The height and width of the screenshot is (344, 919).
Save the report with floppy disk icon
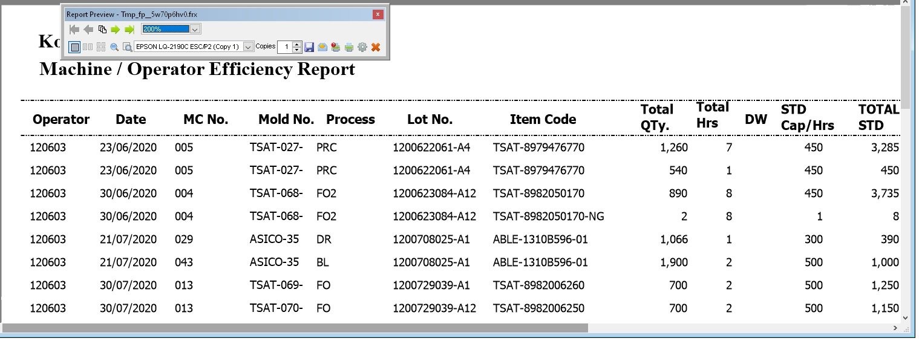click(309, 47)
